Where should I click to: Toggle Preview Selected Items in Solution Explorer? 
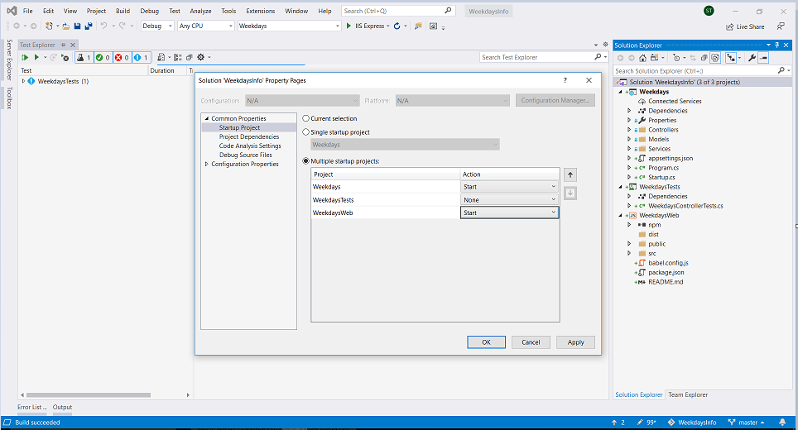click(x=763, y=58)
